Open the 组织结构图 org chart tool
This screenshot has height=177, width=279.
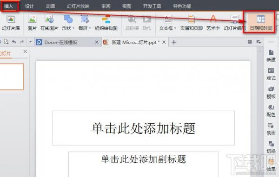tap(106, 23)
